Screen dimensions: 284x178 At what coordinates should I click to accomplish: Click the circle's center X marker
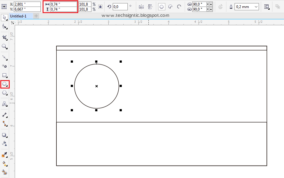tap(96, 86)
